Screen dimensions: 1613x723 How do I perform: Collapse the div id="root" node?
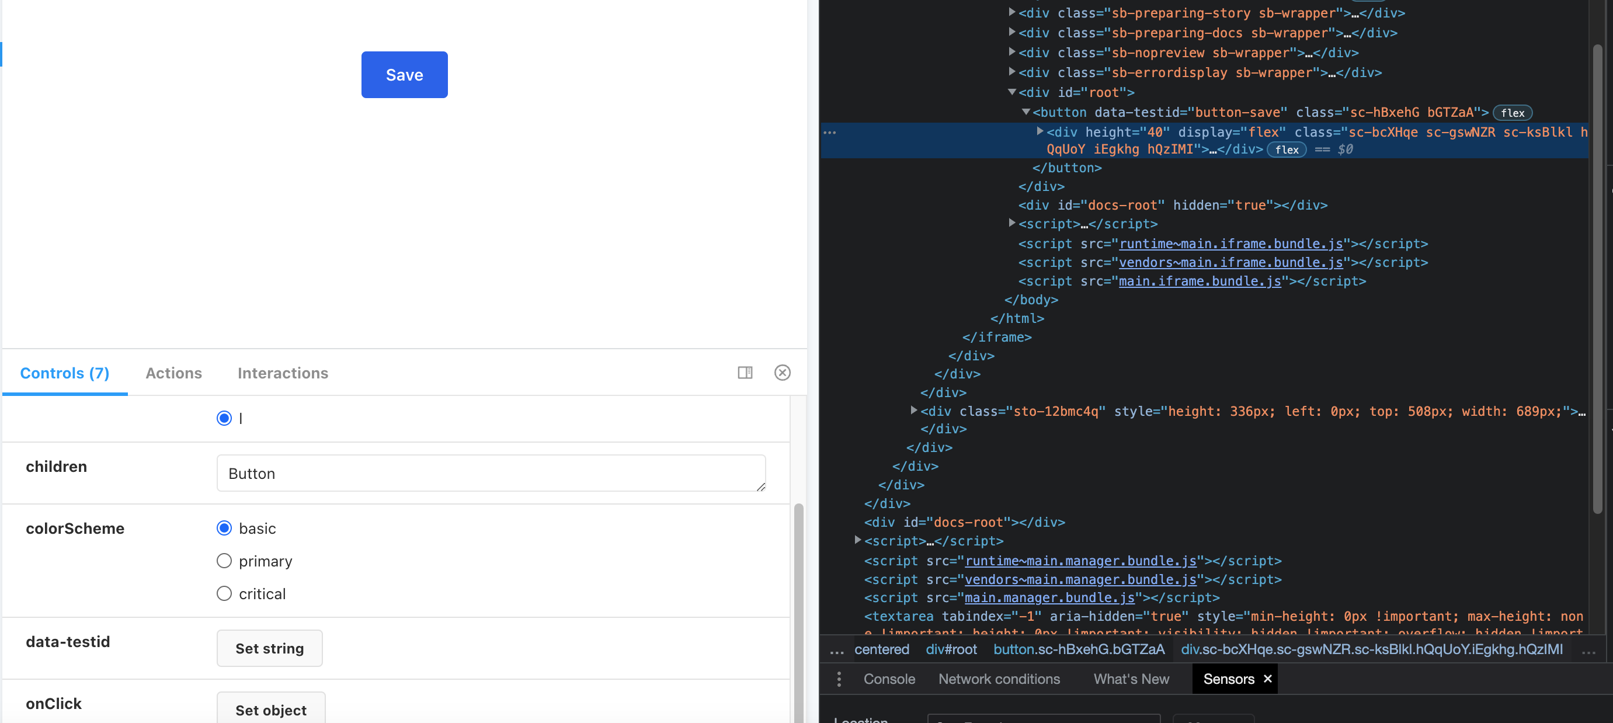(1012, 92)
